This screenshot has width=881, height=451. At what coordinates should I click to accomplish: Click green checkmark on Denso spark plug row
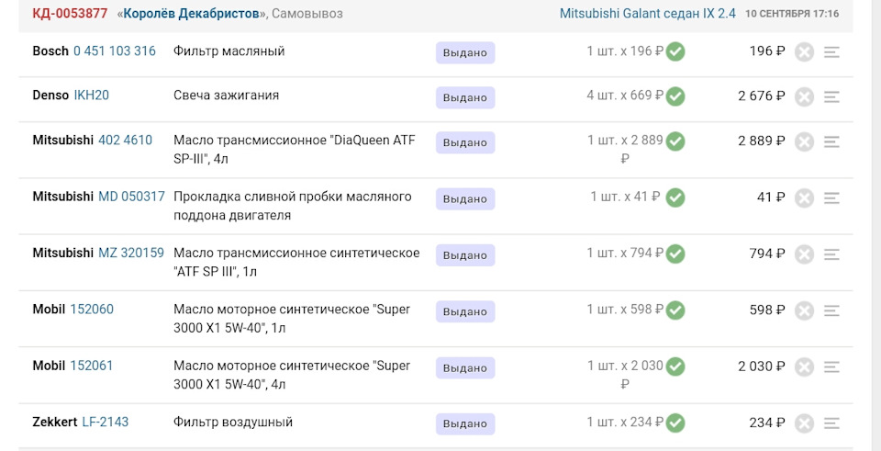pyautogui.click(x=675, y=96)
